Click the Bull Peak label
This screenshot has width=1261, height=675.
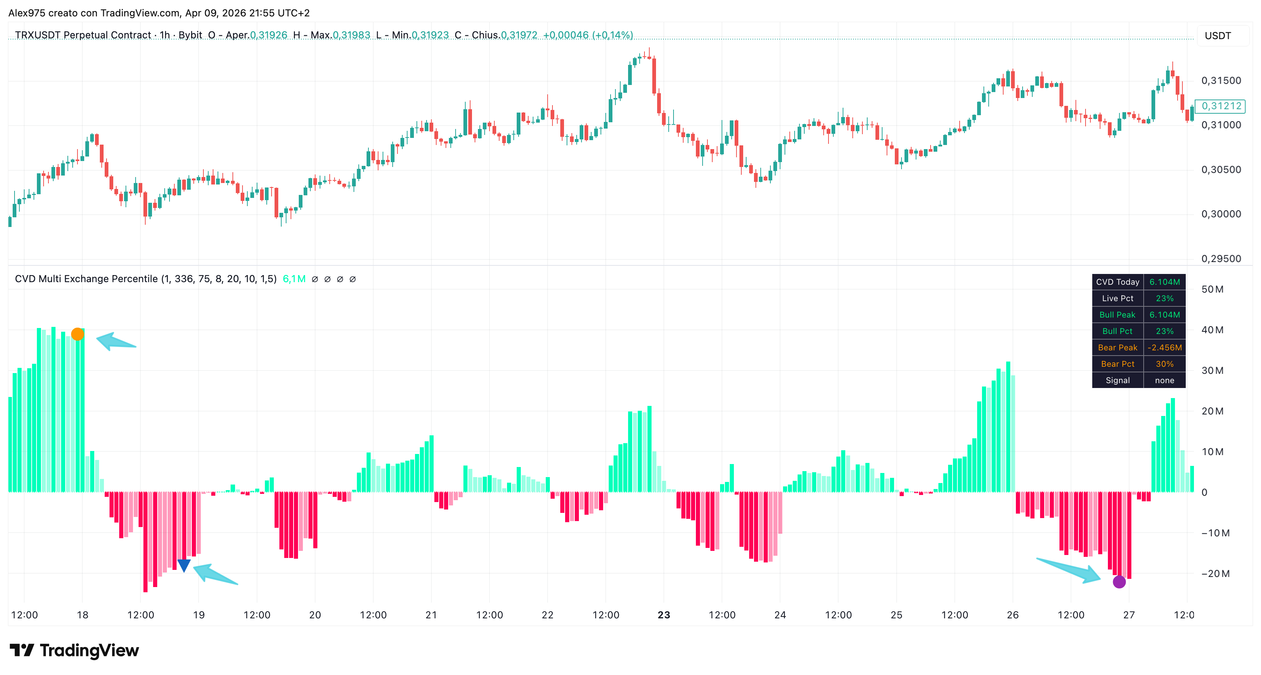coord(1118,315)
